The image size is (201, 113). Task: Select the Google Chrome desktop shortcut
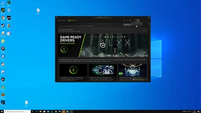click(3, 19)
